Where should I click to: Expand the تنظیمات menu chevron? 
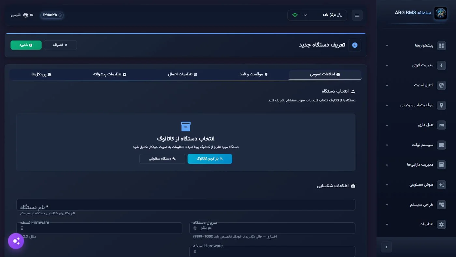click(x=387, y=225)
